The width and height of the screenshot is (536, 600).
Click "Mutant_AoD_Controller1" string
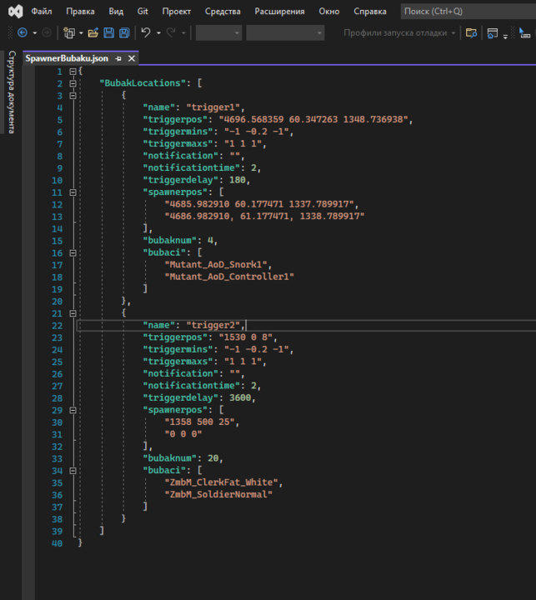(229, 277)
